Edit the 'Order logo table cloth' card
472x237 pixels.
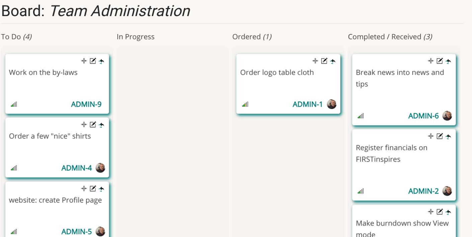click(324, 61)
